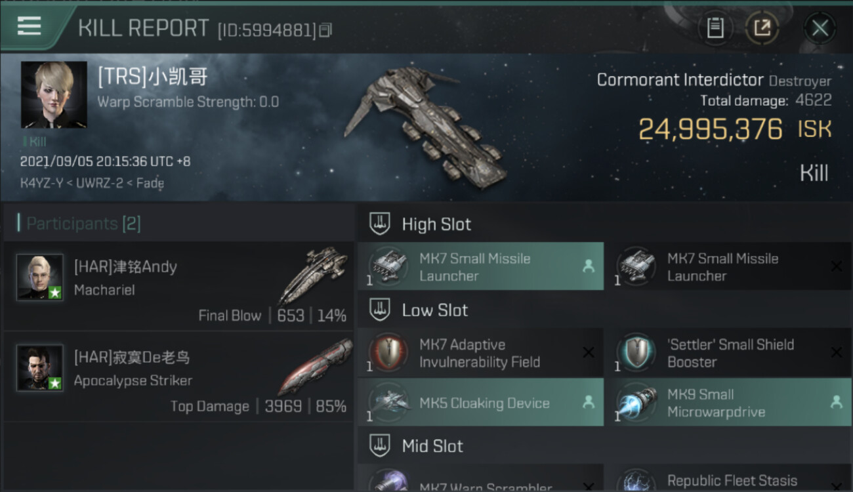Open the clipboard report icon
Image resolution: width=853 pixels, height=492 pixels.
(x=715, y=28)
